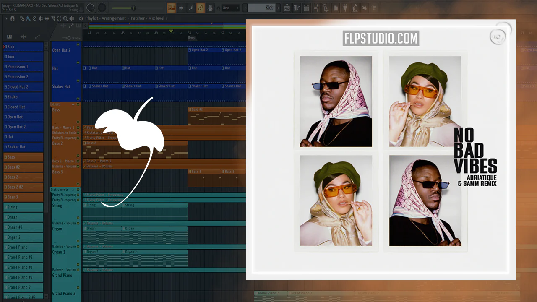The width and height of the screenshot is (537, 302).
Task: Select the Mute tool in playlist toolbar
Action: [41, 18]
